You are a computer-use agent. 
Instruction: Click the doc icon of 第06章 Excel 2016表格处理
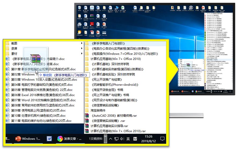(x=8, y=95)
